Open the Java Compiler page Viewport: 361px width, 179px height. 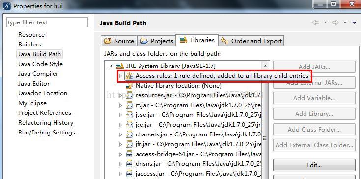point(38,74)
